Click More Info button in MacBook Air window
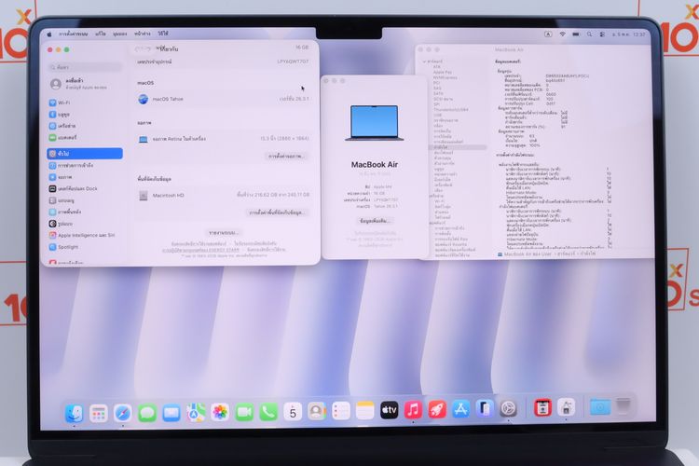Image resolution: width=699 pixels, height=466 pixels. point(375,221)
